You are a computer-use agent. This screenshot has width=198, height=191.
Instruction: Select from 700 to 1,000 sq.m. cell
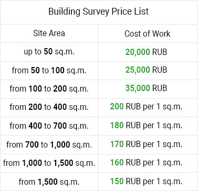click(x=49, y=144)
